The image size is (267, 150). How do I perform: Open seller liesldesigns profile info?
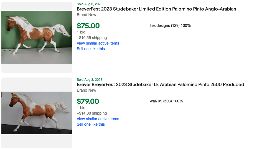[x=170, y=25]
